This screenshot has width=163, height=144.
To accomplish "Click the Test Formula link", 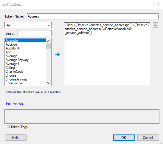I will pyautogui.click(x=14, y=103).
